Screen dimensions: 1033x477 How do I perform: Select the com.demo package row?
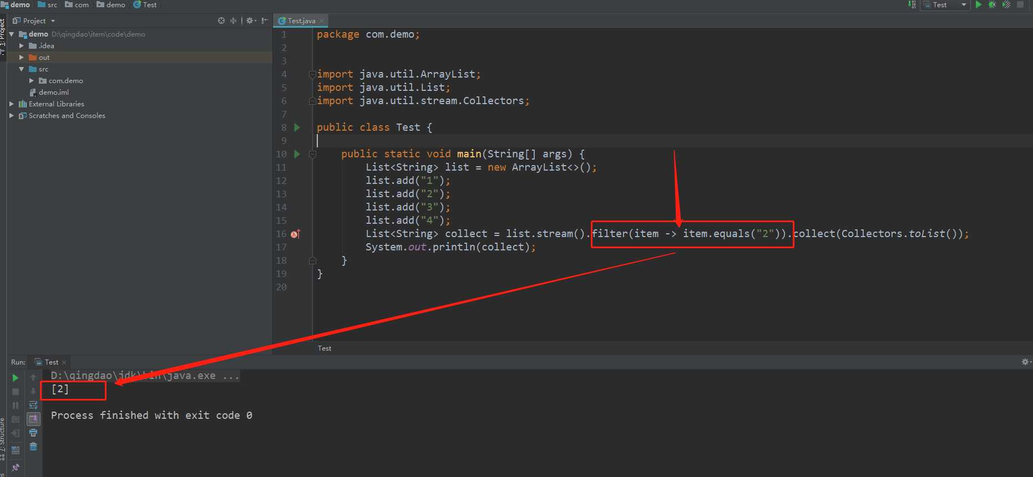[139, 81]
